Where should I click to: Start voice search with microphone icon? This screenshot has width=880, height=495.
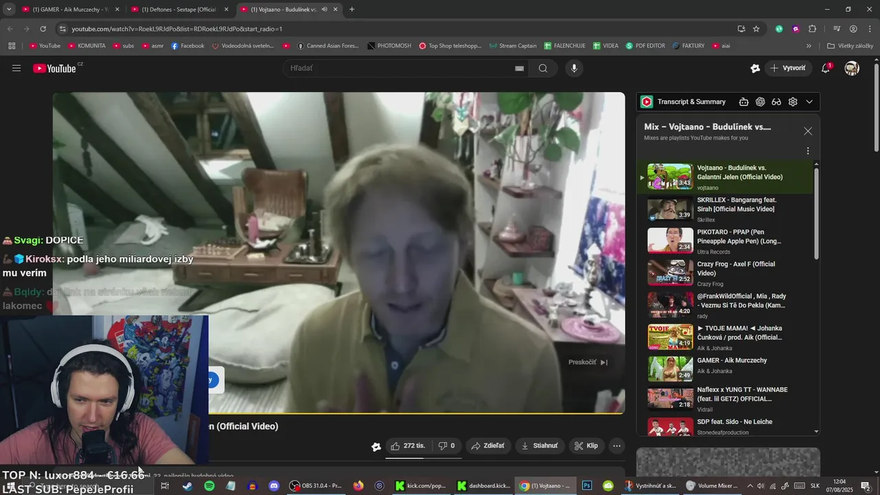tap(574, 68)
